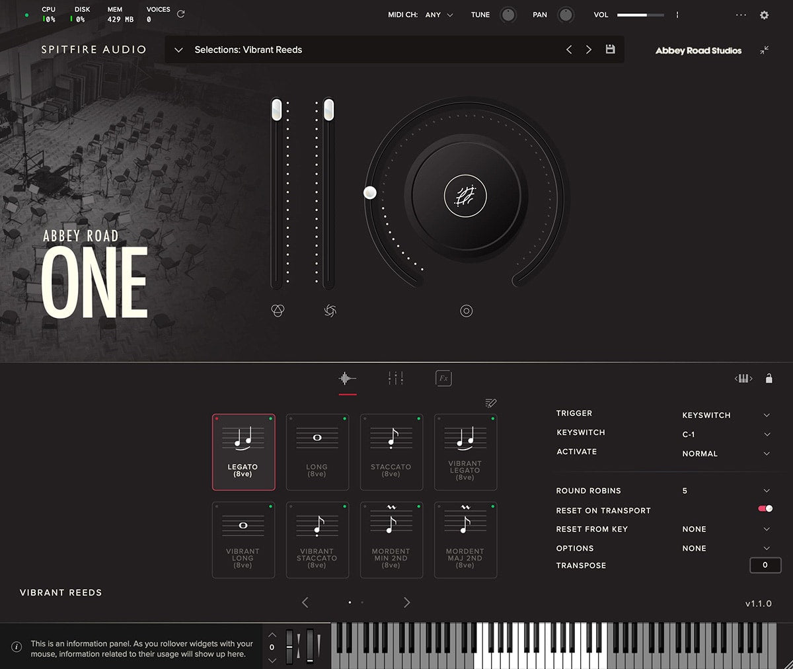Image resolution: width=793 pixels, height=669 pixels.
Task: Click the technique editor pencil icon
Action: [x=490, y=403]
